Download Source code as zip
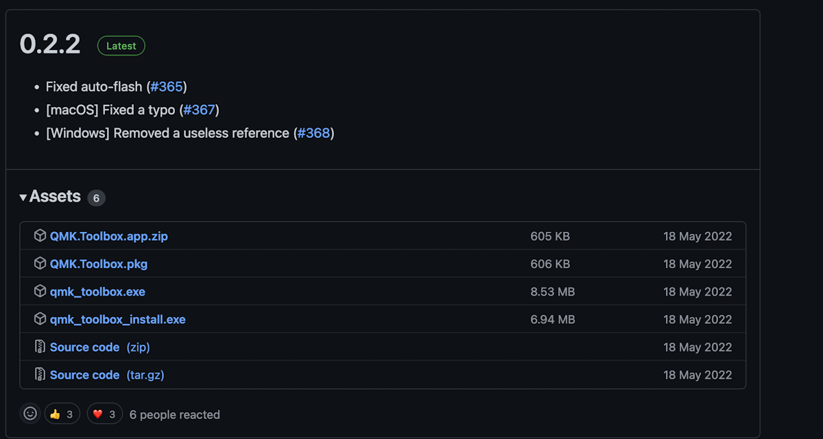This screenshot has width=823, height=439. pos(99,347)
